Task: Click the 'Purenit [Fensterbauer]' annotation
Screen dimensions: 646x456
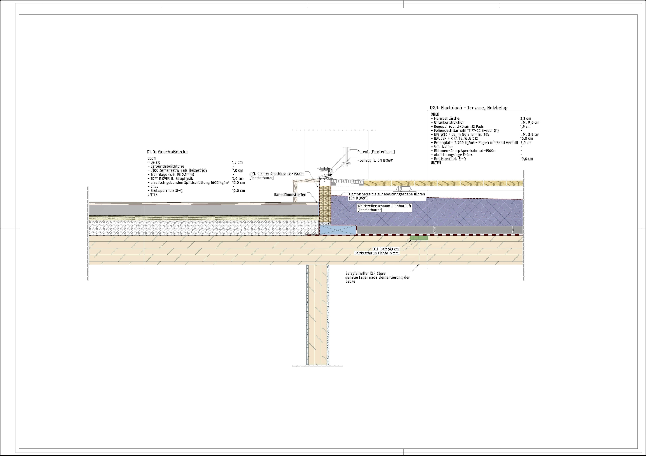Action: (376, 152)
